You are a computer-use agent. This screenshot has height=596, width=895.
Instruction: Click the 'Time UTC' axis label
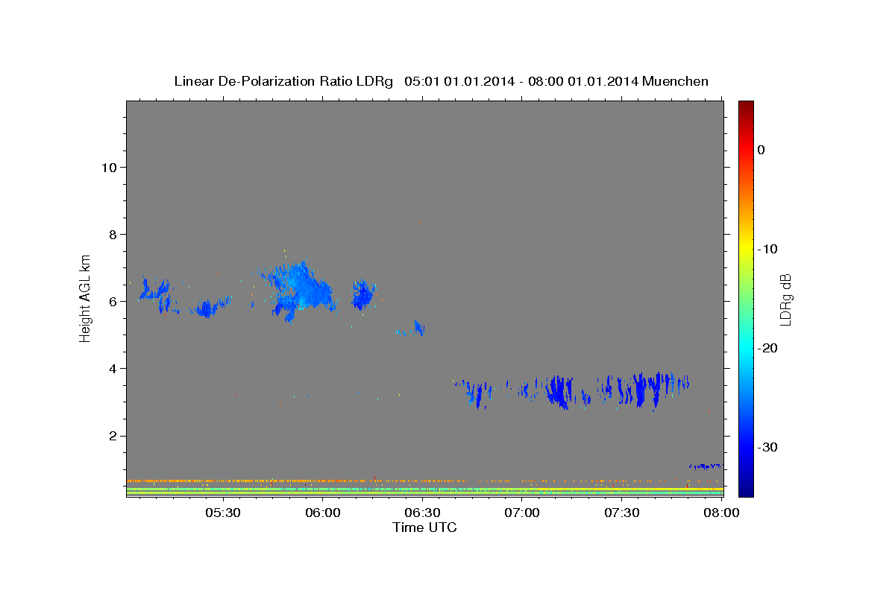click(x=424, y=527)
